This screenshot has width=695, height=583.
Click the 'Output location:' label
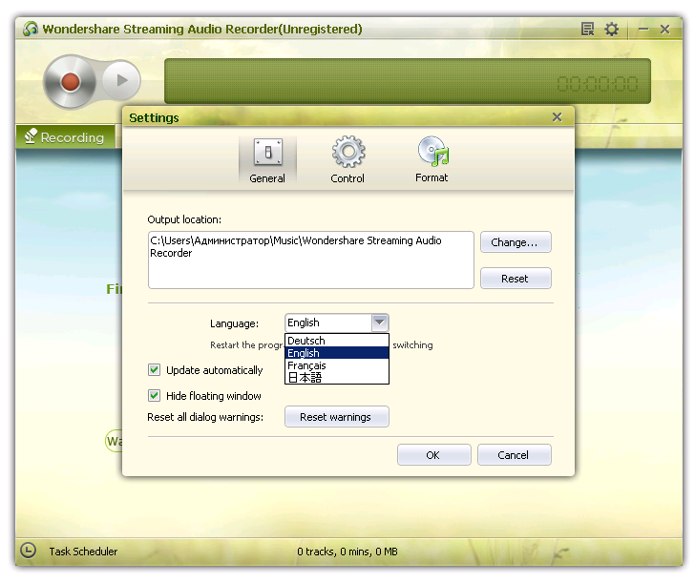click(x=184, y=219)
